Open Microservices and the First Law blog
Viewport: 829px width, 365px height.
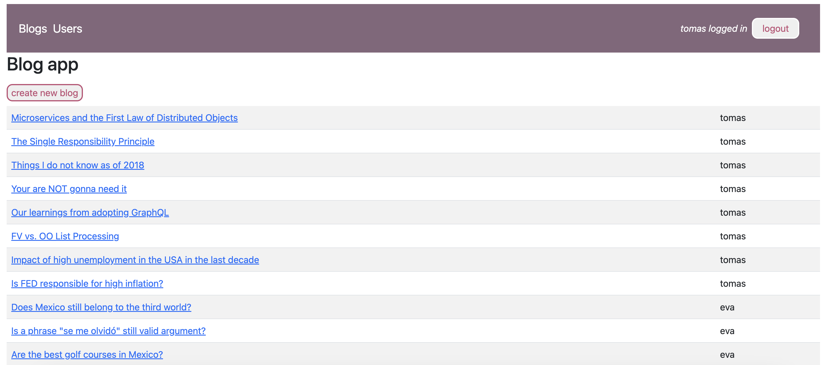pos(124,118)
